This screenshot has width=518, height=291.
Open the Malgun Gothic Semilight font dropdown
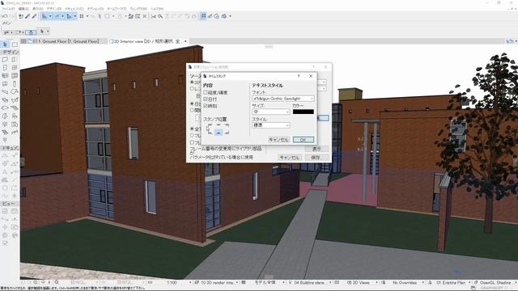(282, 99)
